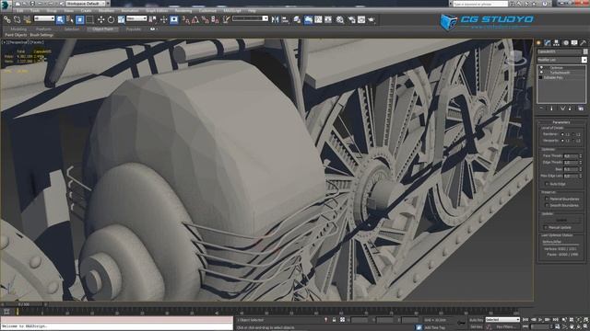This screenshot has width=590, height=331.
Task: Open the Select by Name dialog
Action: point(70,19)
